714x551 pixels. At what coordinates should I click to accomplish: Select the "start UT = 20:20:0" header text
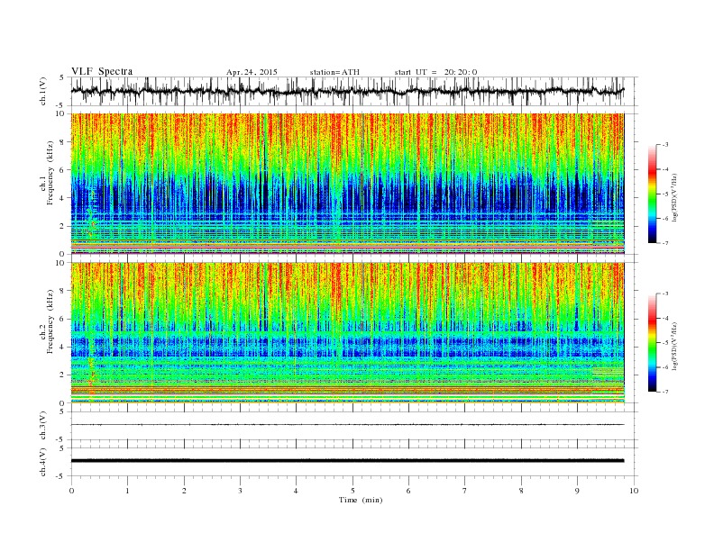[435, 72]
